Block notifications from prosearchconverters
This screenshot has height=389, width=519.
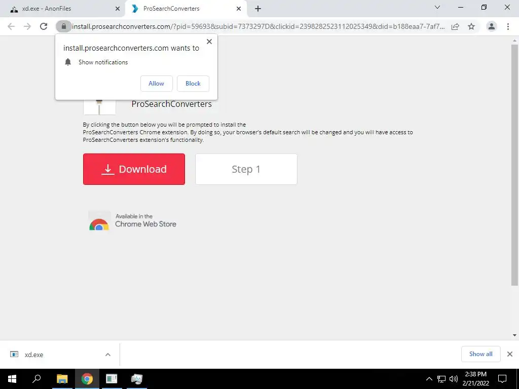point(193,84)
